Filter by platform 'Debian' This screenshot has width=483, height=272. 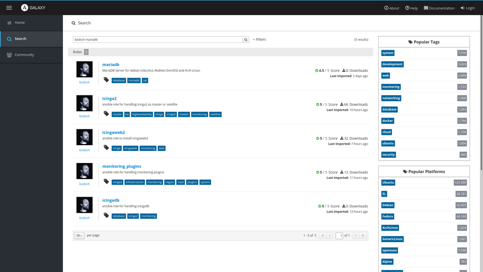[x=387, y=205]
